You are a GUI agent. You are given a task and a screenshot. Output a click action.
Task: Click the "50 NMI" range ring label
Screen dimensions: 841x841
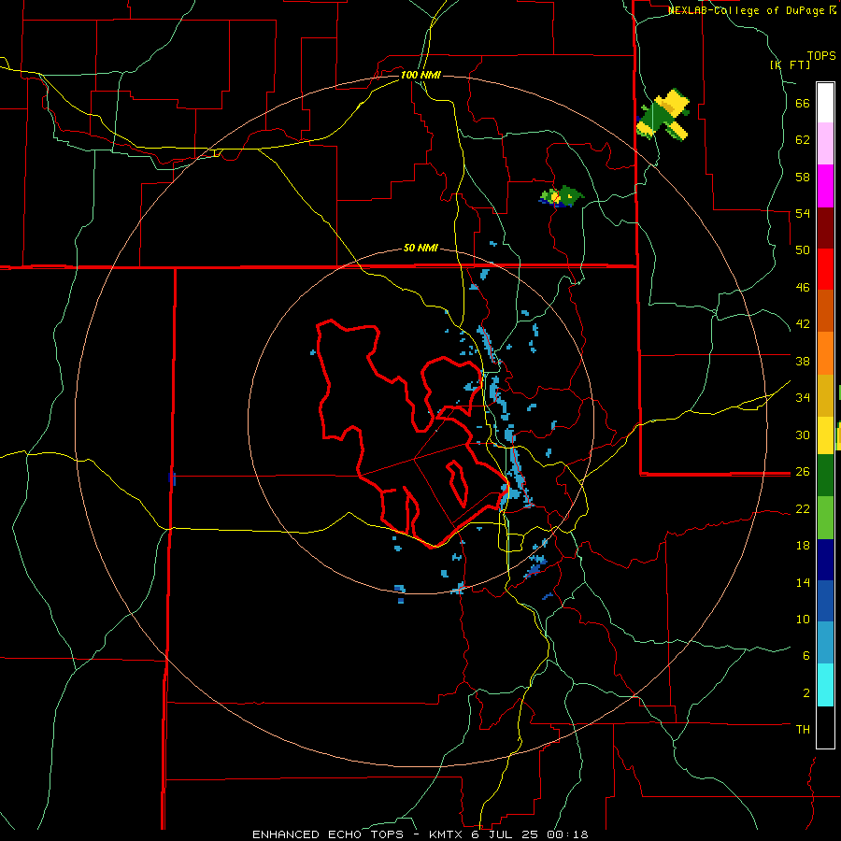[420, 248]
